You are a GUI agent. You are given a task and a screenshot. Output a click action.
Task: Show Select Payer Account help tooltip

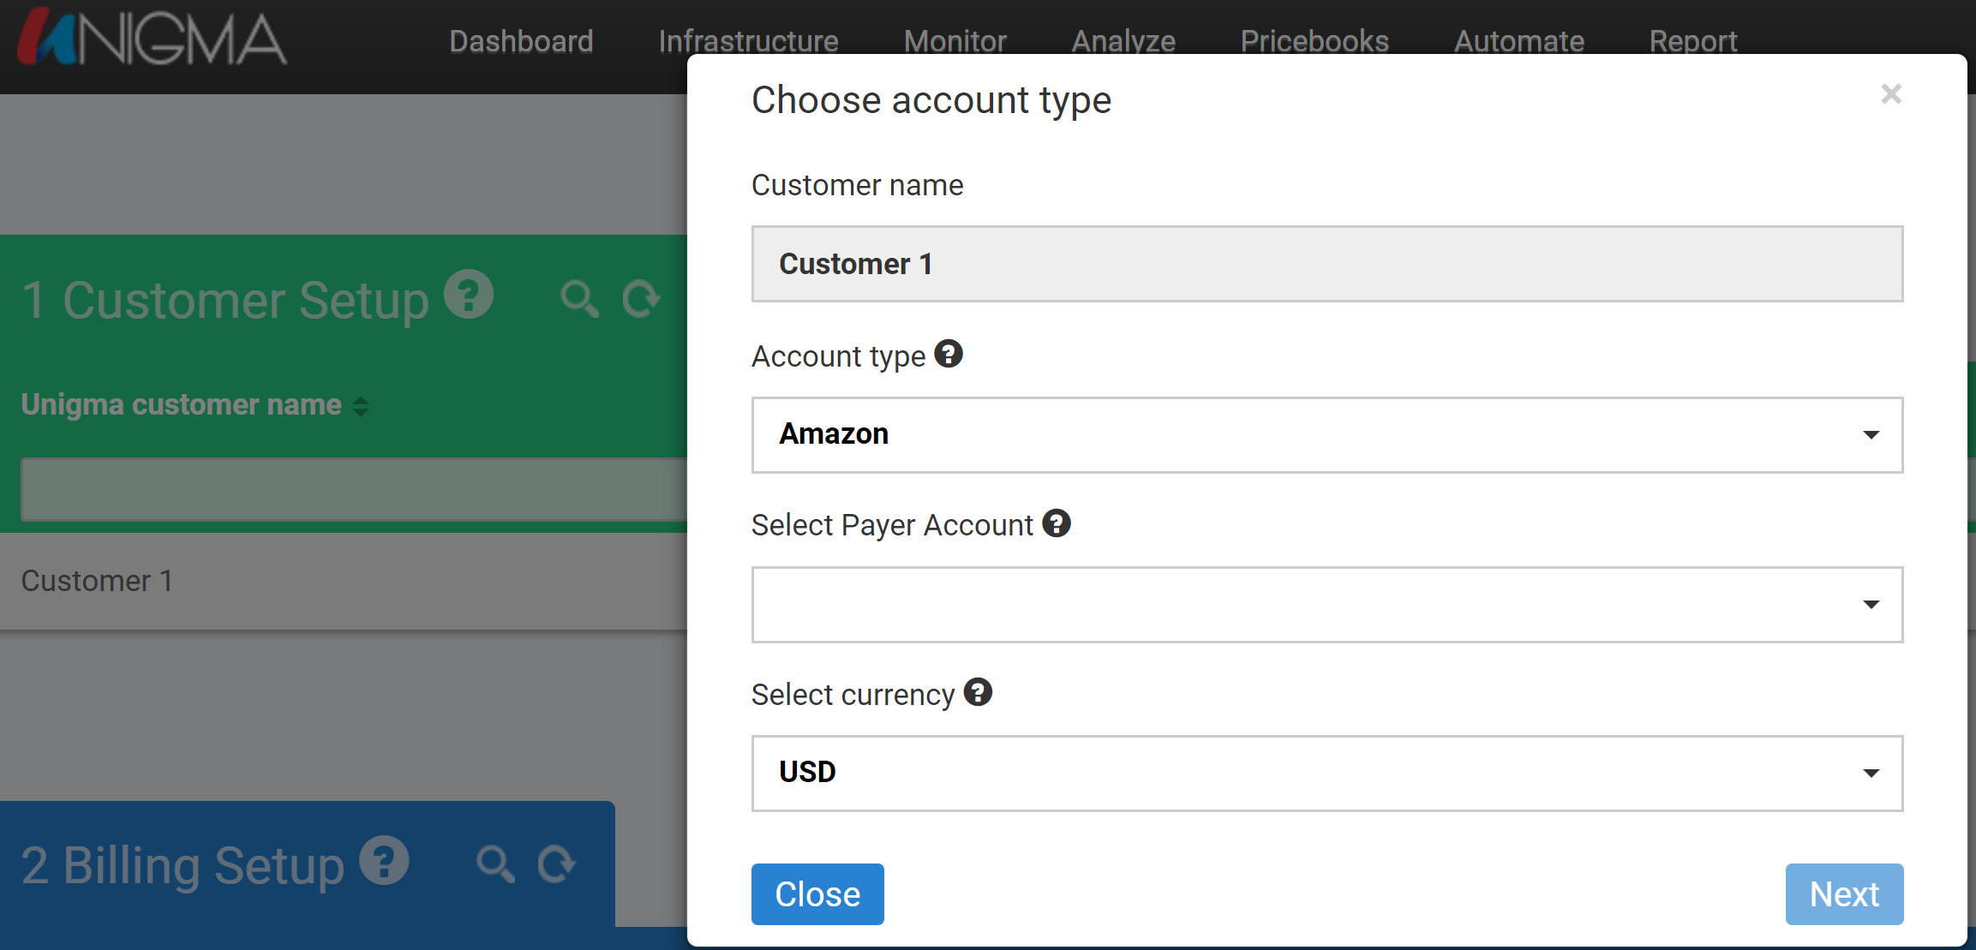[1057, 523]
